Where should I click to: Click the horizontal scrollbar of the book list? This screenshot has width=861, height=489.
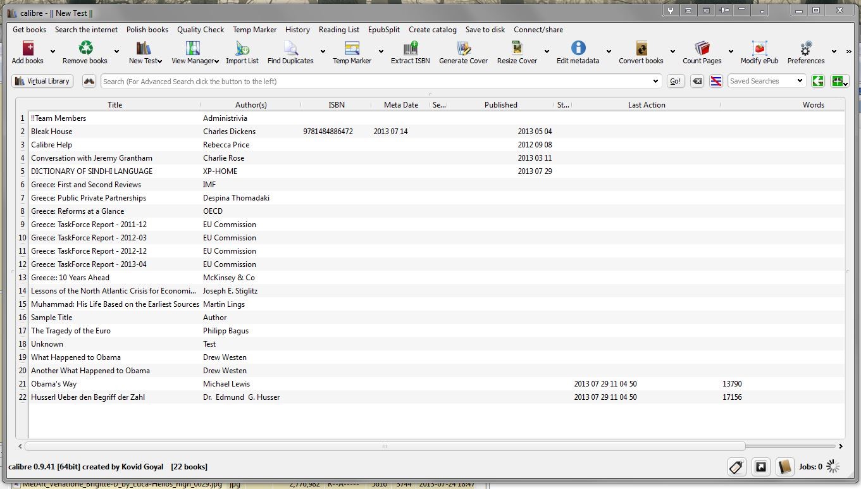(x=385, y=446)
